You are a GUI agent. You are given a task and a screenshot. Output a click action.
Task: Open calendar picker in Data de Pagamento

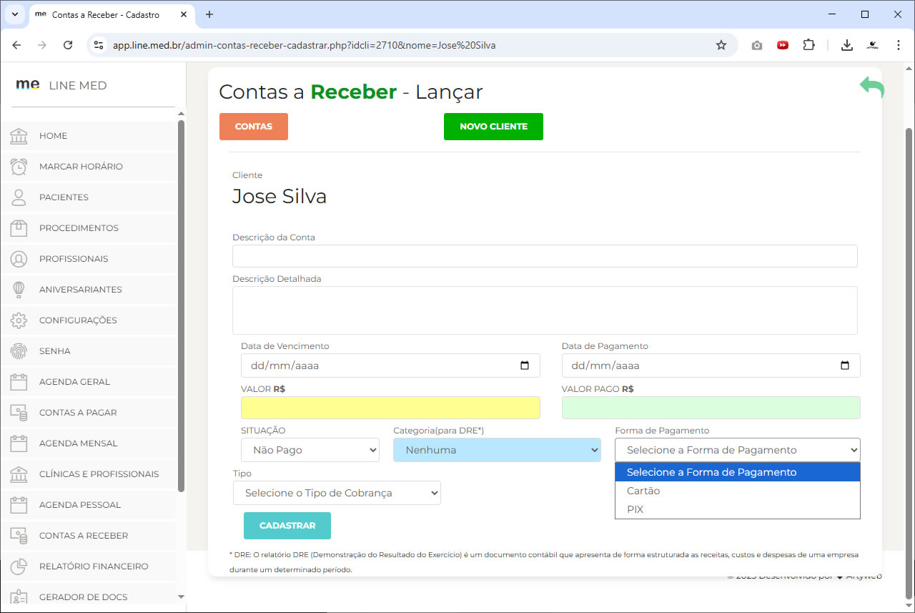[845, 366]
